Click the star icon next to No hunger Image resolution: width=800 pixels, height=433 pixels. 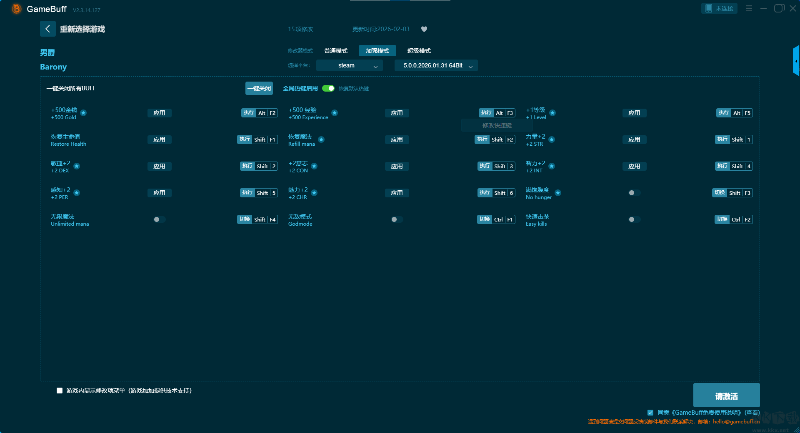[558, 193]
